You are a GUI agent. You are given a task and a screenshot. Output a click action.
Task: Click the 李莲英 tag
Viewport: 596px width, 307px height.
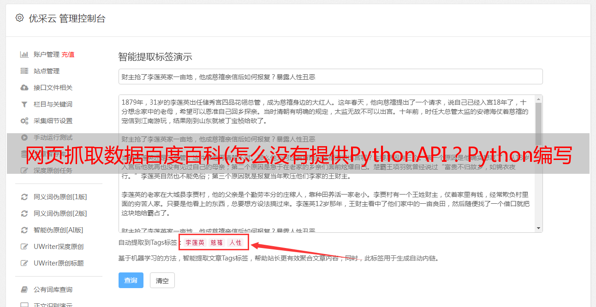pyautogui.click(x=195, y=242)
